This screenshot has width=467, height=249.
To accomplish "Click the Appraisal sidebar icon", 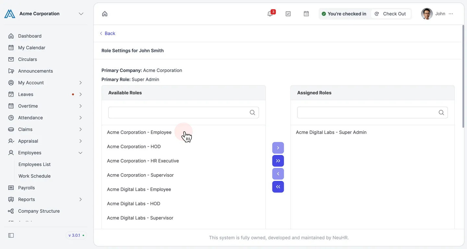I will click(x=11, y=141).
